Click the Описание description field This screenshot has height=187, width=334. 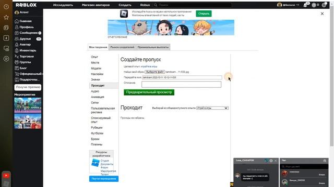click(x=181, y=84)
